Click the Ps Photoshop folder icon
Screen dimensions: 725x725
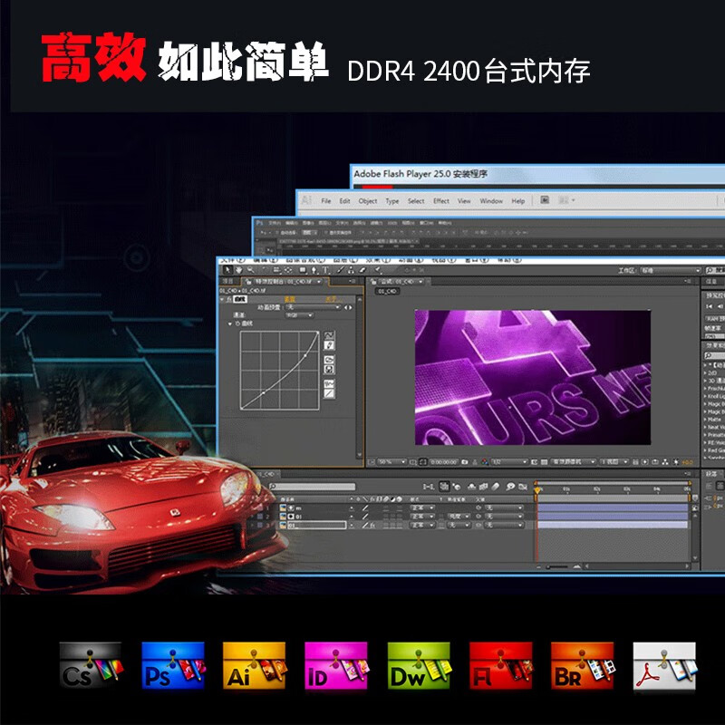tap(173, 666)
